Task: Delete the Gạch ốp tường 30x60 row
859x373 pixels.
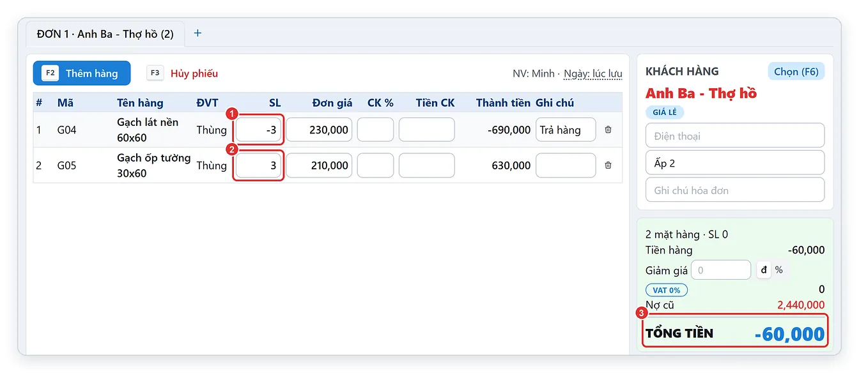Action: [608, 165]
